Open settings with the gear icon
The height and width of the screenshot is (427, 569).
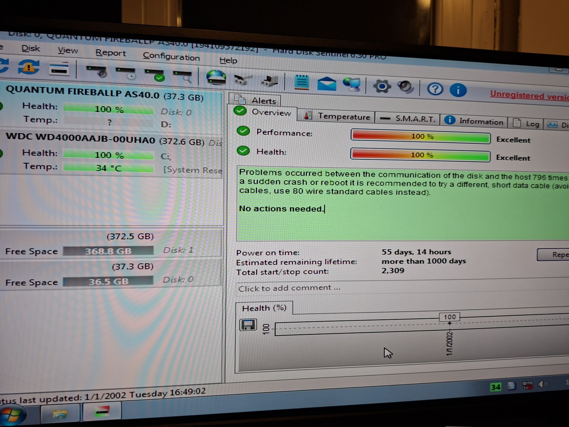pos(382,86)
